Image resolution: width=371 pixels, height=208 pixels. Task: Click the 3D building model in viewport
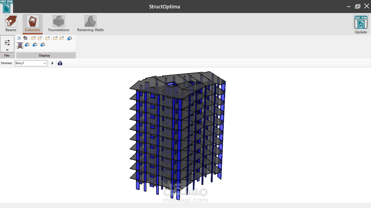(178, 135)
